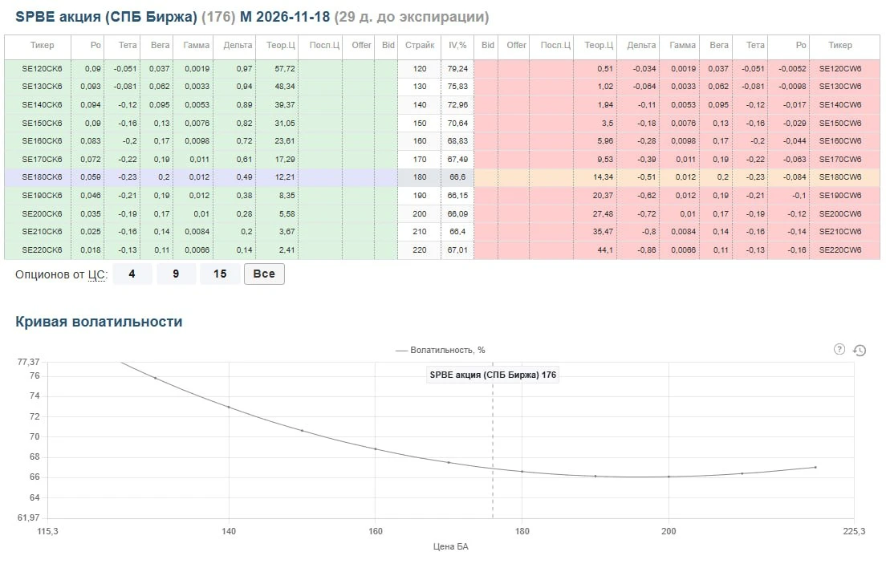Click the strike 210 cell
The height and width of the screenshot is (564, 886).
419,232
